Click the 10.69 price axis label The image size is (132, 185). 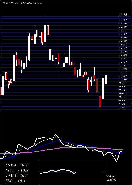click(123, 69)
